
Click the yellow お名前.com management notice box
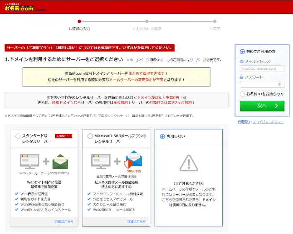tap(116, 77)
